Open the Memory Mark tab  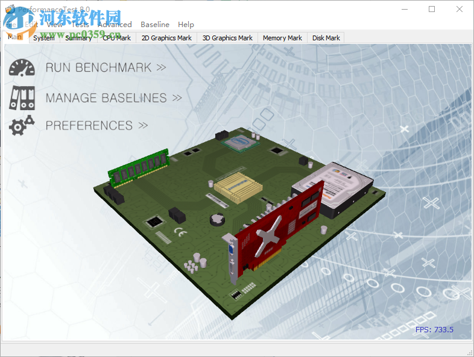(x=282, y=38)
